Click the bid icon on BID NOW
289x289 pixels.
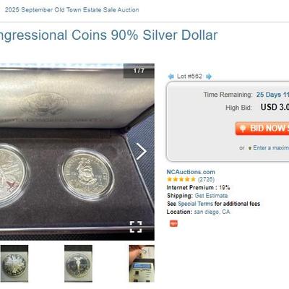pos(243,128)
